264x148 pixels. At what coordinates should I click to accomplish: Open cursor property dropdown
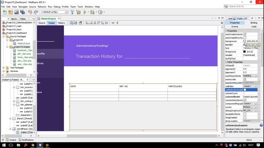coord(250,107)
